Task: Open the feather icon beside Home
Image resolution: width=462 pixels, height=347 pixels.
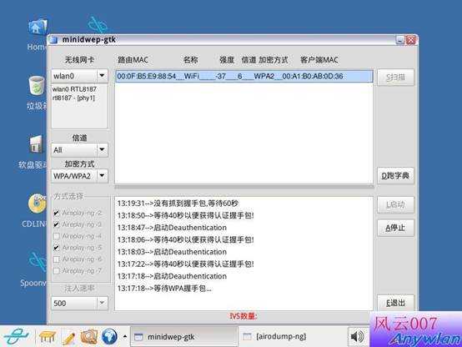Action: pyautogui.click(x=98, y=25)
